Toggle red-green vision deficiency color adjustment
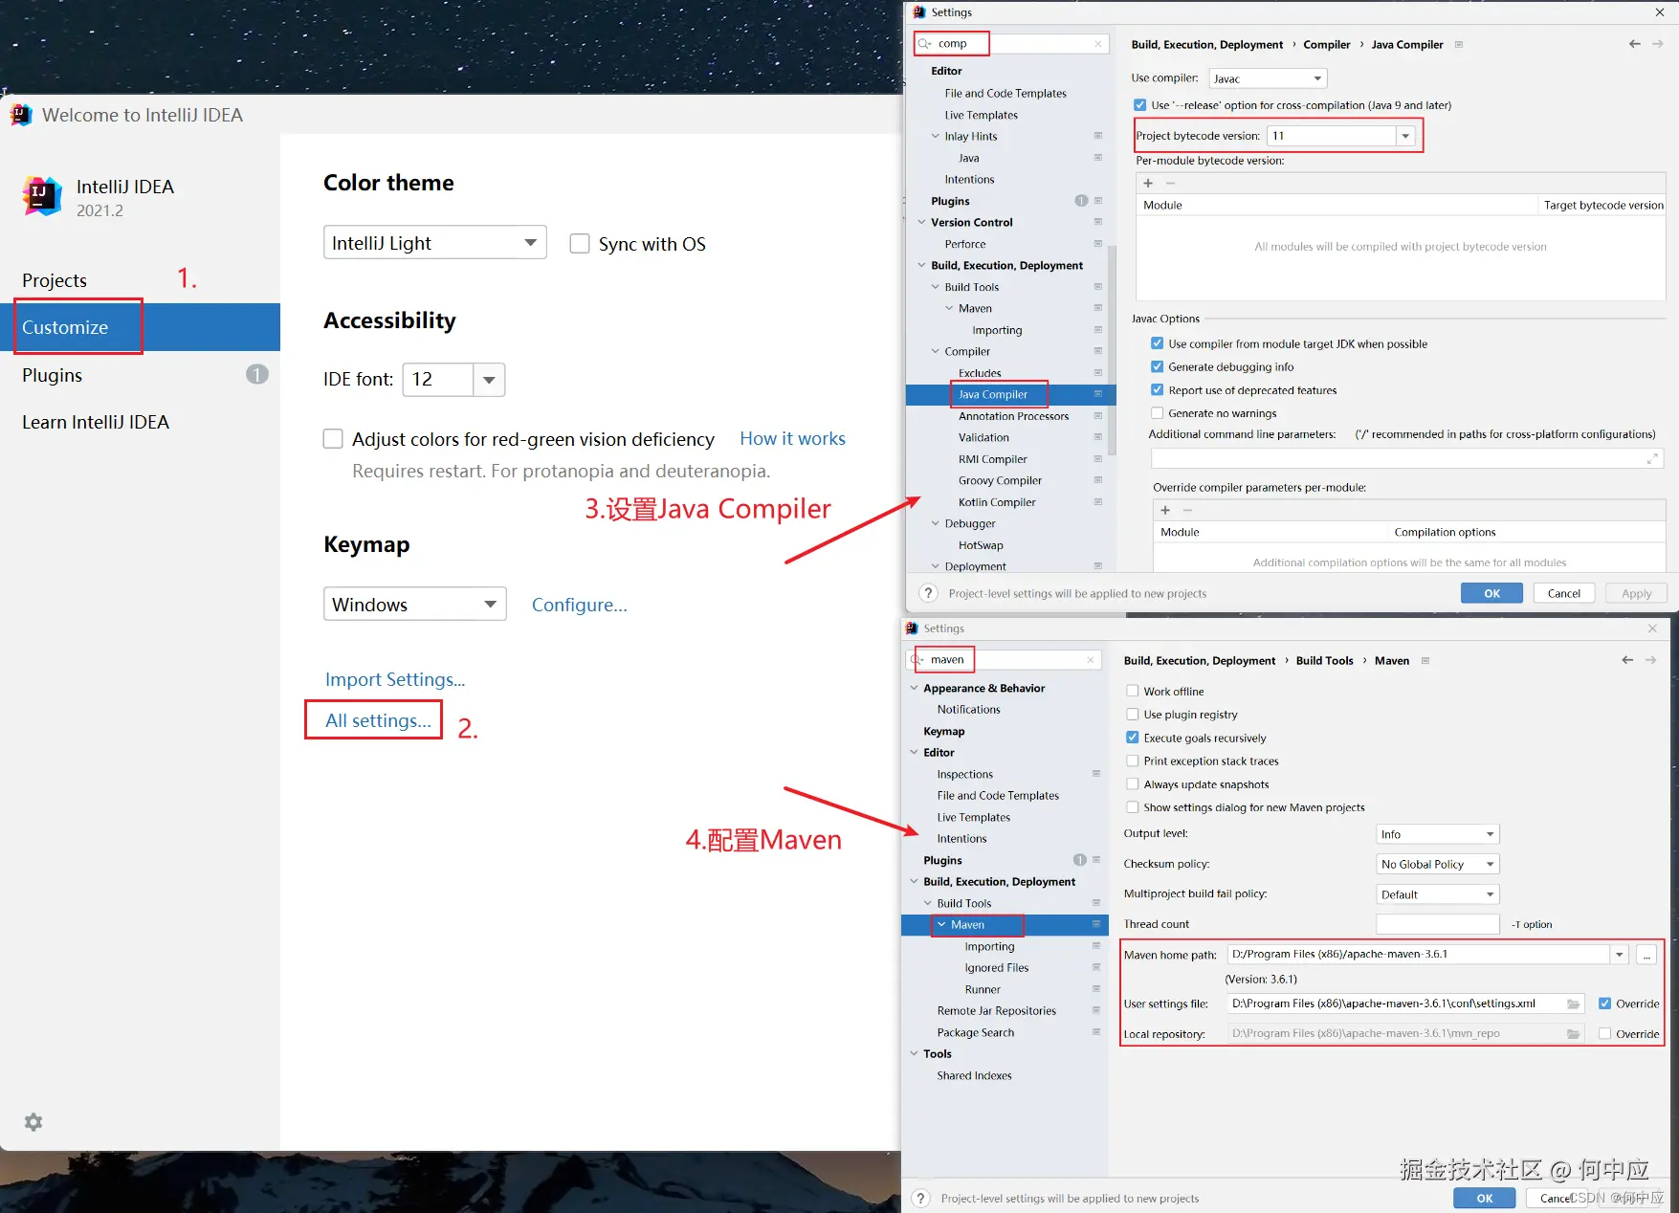This screenshot has width=1679, height=1213. point(333,439)
